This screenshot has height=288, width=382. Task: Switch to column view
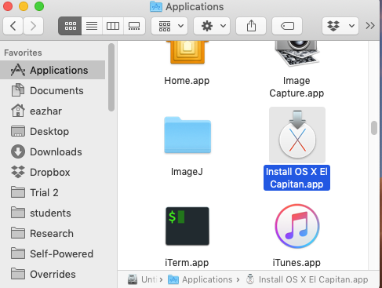113,26
